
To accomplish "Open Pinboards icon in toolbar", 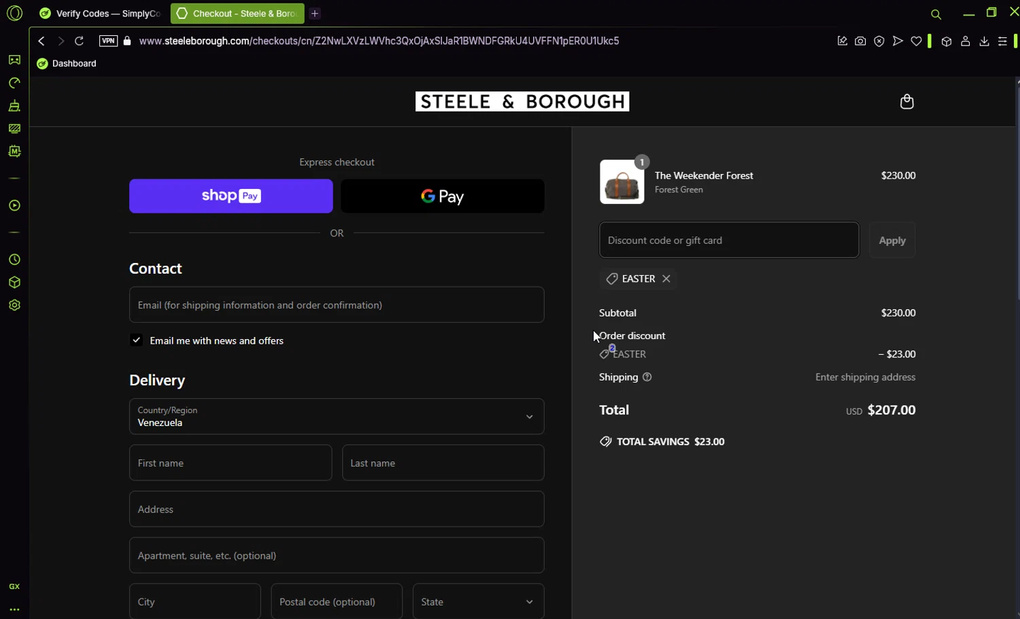I will tap(842, 41).
